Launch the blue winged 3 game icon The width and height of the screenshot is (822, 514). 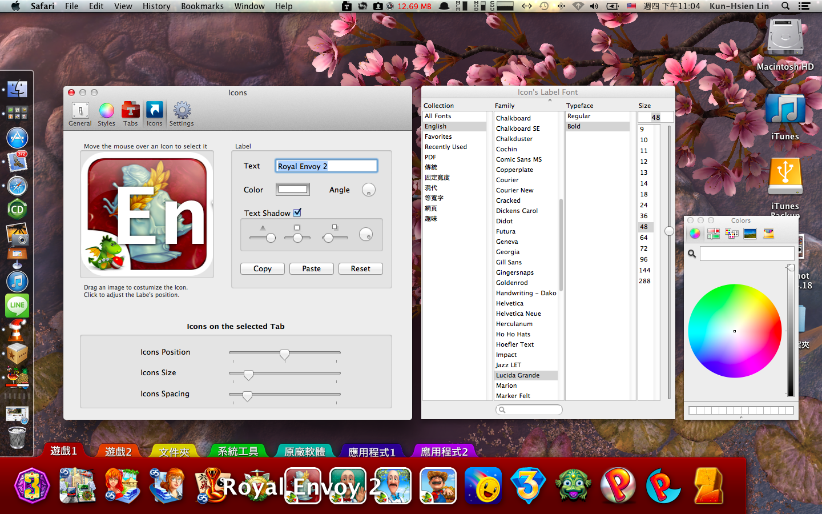(528, 486)
